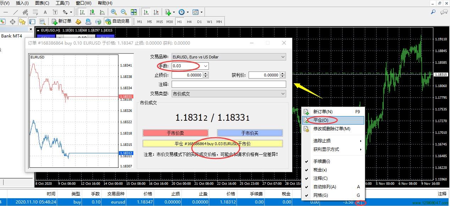Open the 工具 menu
The image size is (450, 206).
point(62,3)
